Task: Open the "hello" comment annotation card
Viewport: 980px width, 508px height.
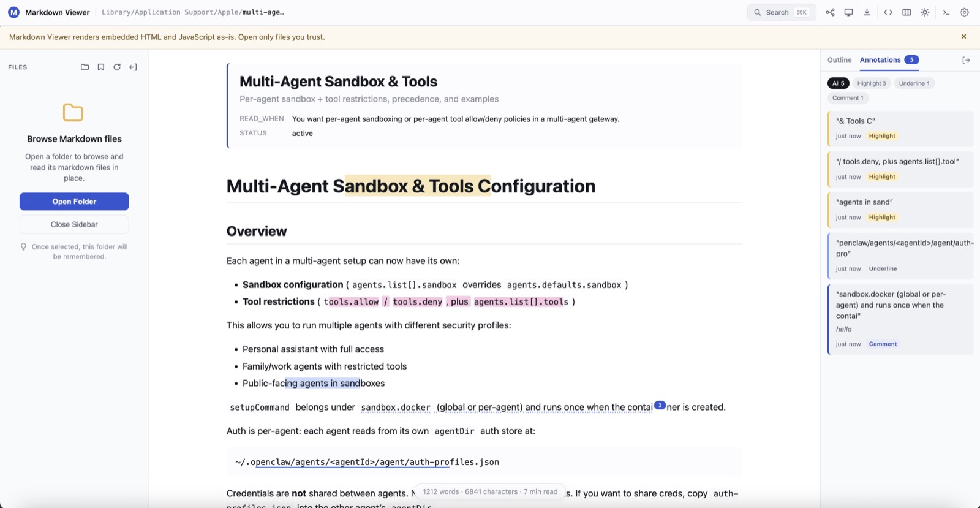Action: pyautogui.click(x=900, y=319)
